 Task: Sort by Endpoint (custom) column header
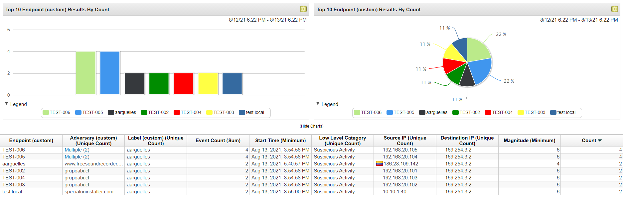tap(31, 141)
